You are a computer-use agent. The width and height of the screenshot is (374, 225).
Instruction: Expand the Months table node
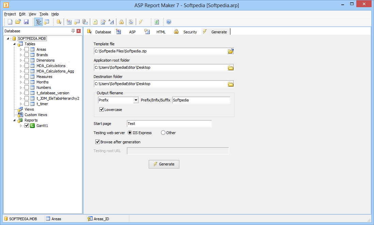[21, 82]
